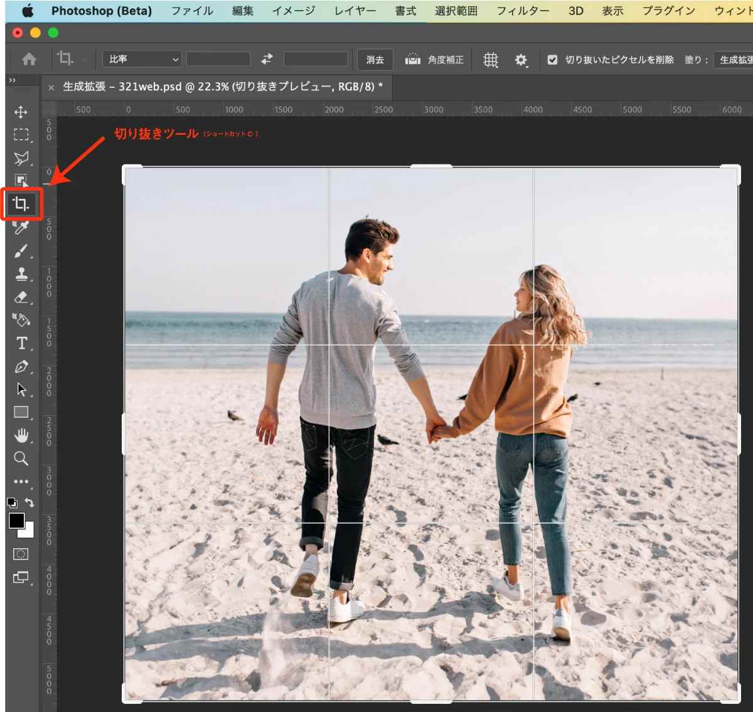Viewport: 753px width, 712px height.
Task: Open additional crop settings via gear icon
Action: pos(521,60)
